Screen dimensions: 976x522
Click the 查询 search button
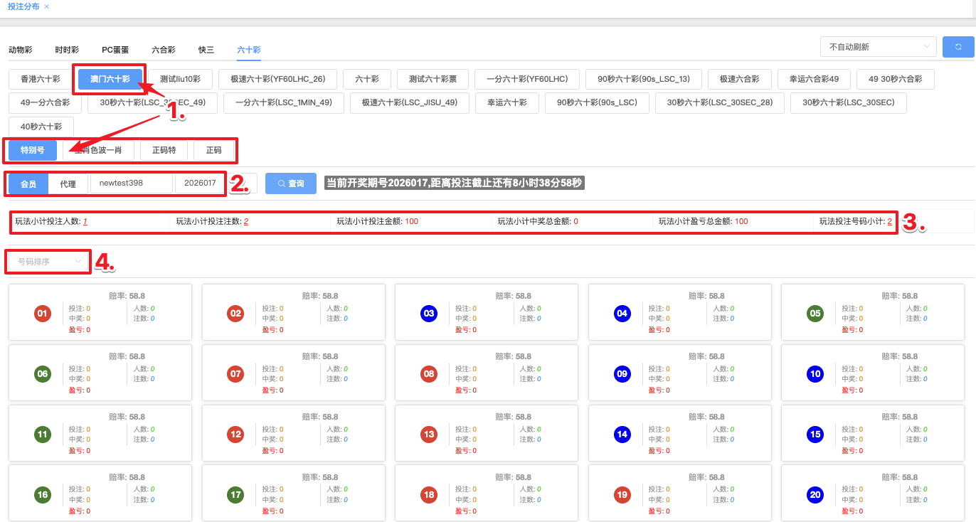[290, 183]
